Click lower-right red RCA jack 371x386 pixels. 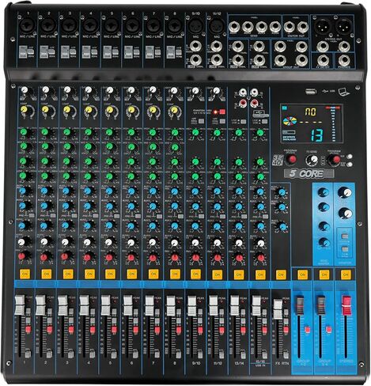click(x=254, y=102)
